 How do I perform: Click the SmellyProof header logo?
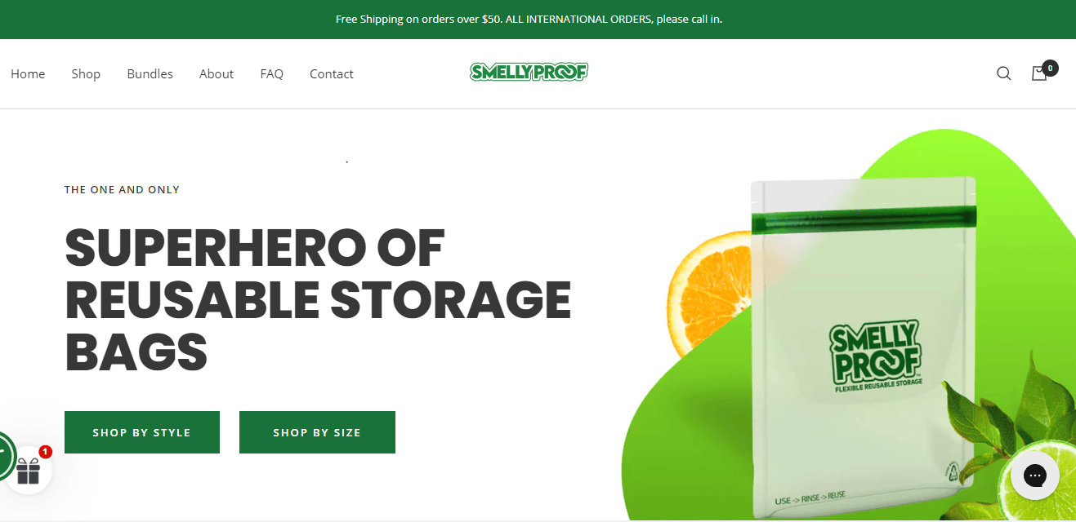click(x=529, y=73)
